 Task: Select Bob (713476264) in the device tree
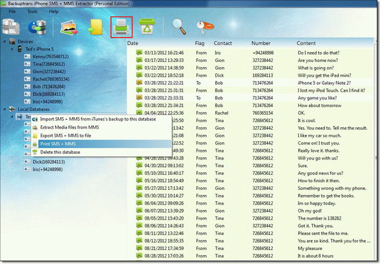pyautogui.click(x=49, y=87)
